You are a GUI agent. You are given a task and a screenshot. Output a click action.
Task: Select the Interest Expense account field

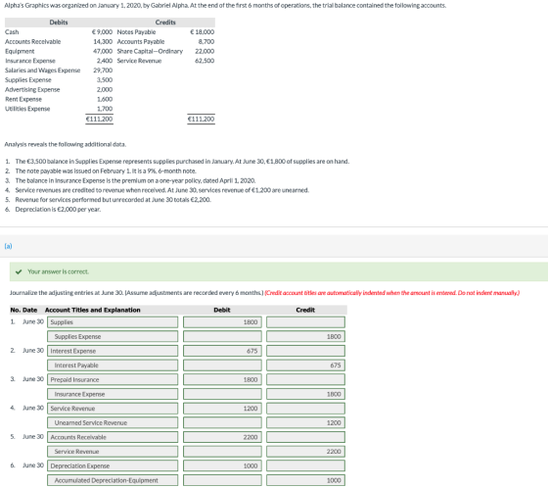click(x=113, y=351)
